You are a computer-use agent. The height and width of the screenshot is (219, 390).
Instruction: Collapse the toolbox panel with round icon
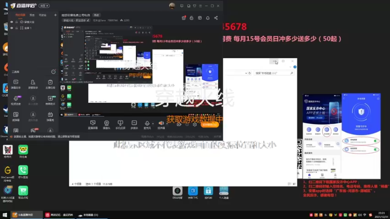click(53, 72)
